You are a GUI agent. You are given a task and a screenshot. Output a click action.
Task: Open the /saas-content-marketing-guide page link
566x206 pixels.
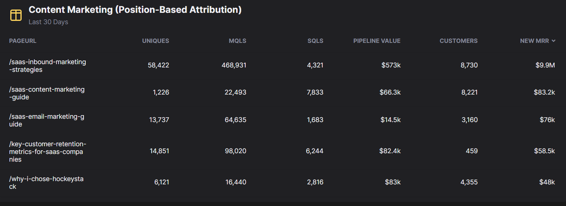47,93
